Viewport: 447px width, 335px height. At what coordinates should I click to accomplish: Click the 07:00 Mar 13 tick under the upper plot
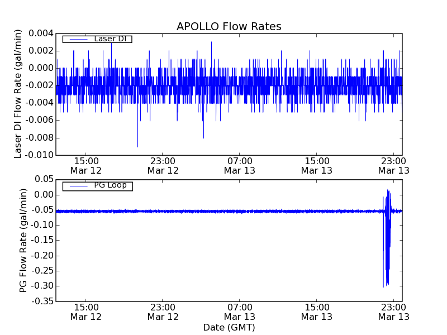[x=240, y=166]
